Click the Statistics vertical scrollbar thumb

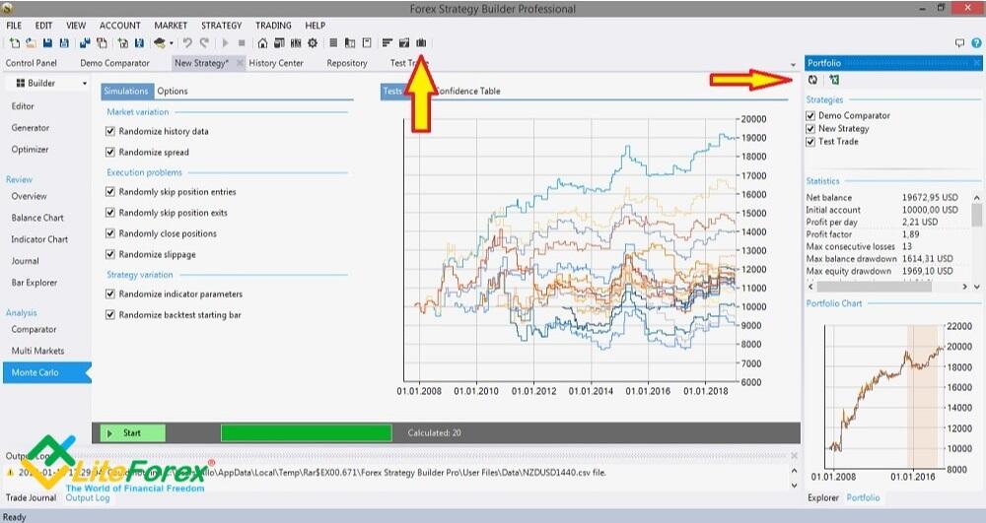click(976, 215)
